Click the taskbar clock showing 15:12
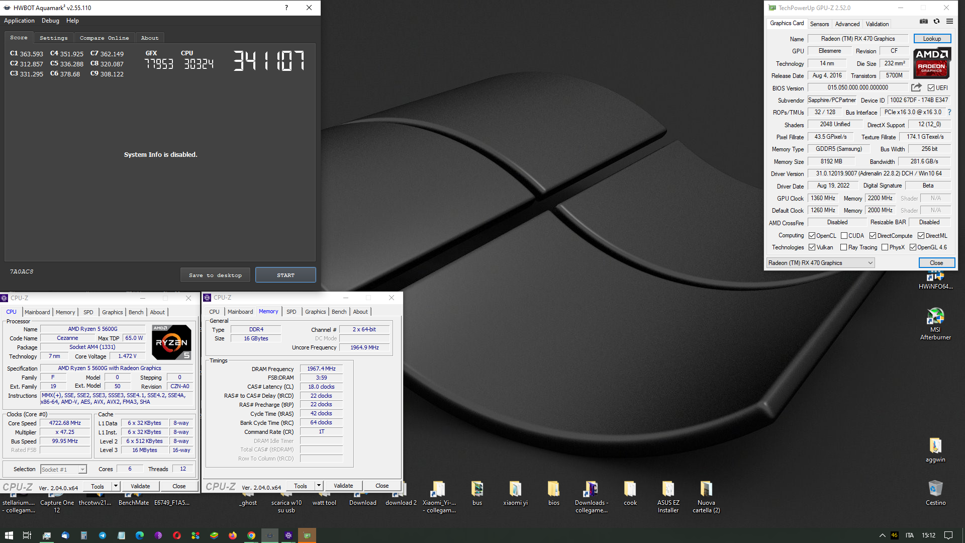 click(929, 535)
